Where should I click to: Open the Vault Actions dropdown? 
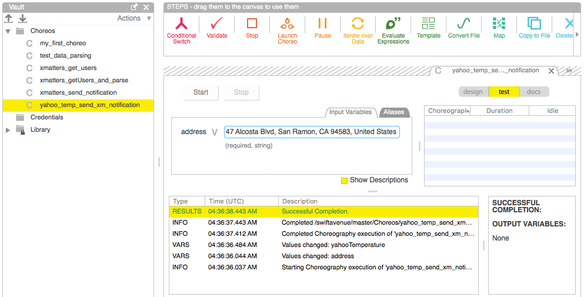click(x=134, y=18)
